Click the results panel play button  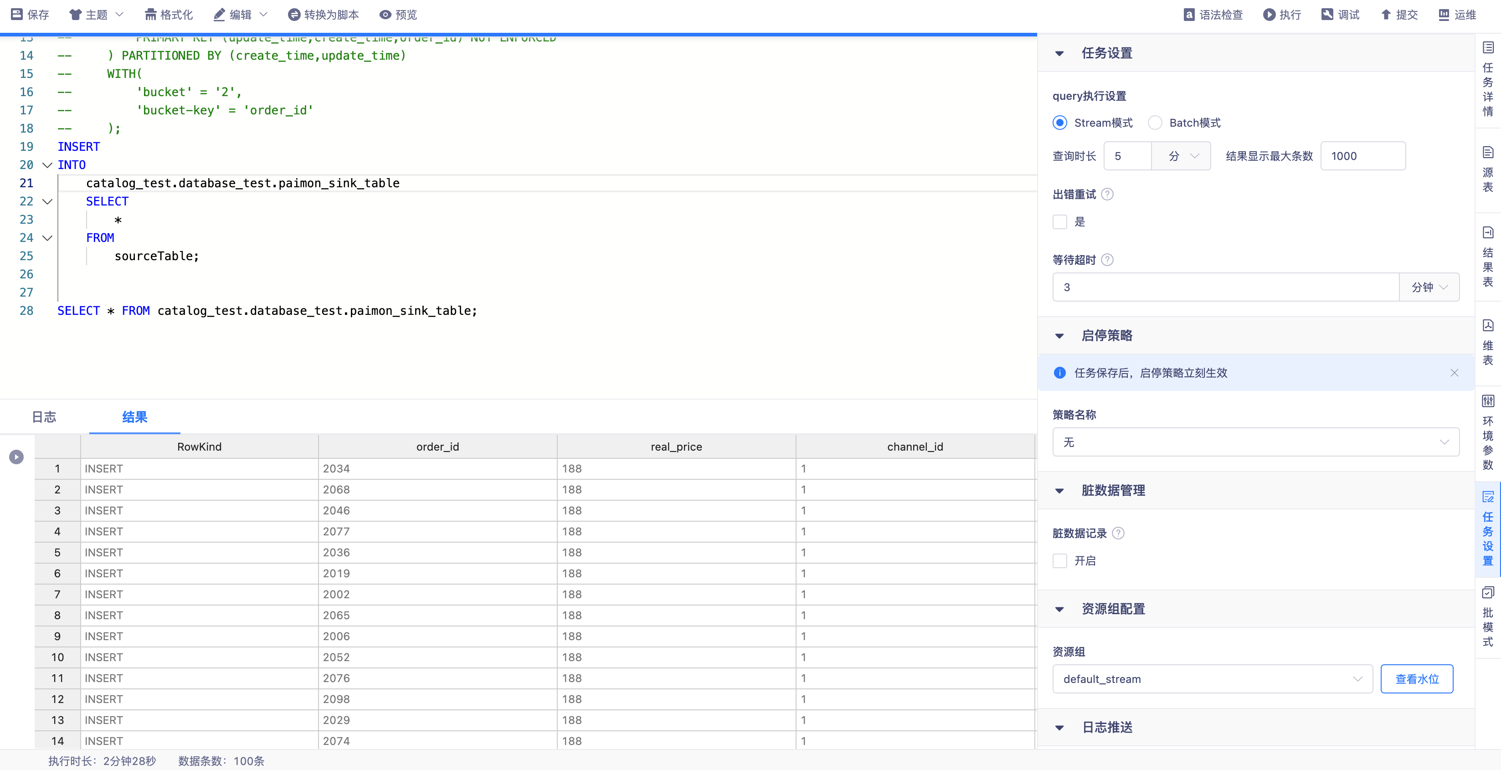(16, 457)
